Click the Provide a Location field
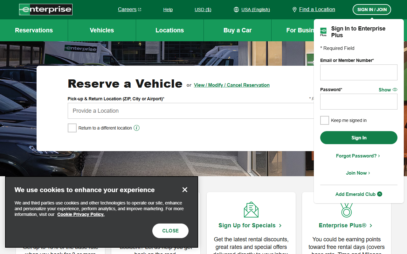407x254 pixels. [x=191, y=111]
